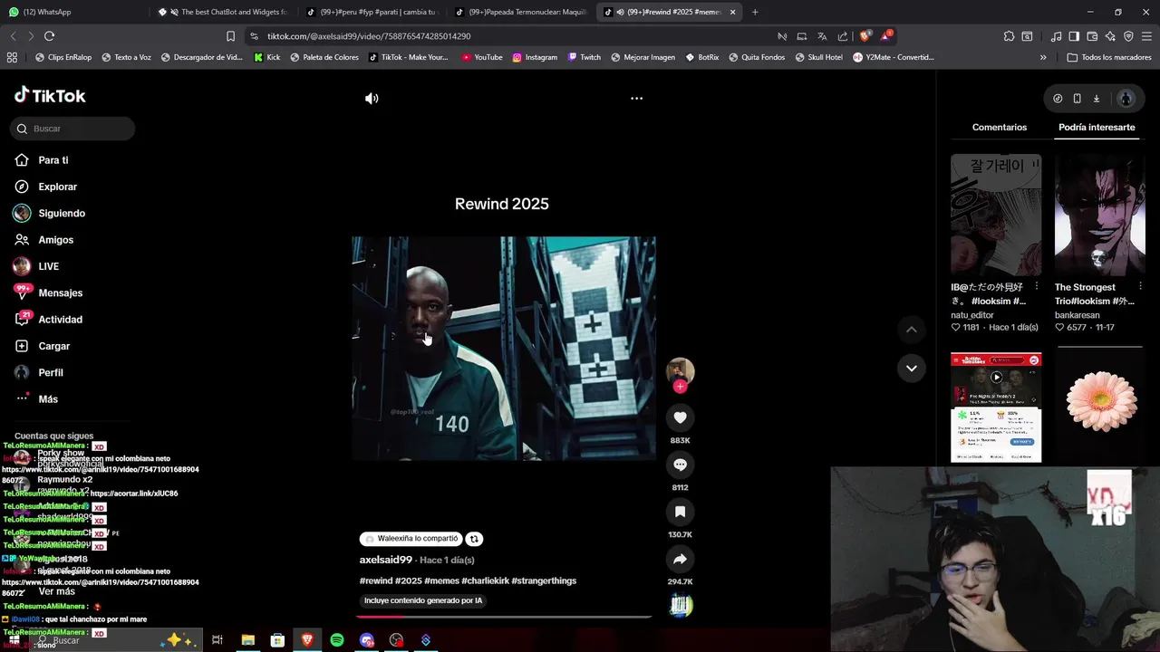This screenshot has height=652, width=1160.
Task: Open comments via the speech bubble icon
Action: pos(680,465)
